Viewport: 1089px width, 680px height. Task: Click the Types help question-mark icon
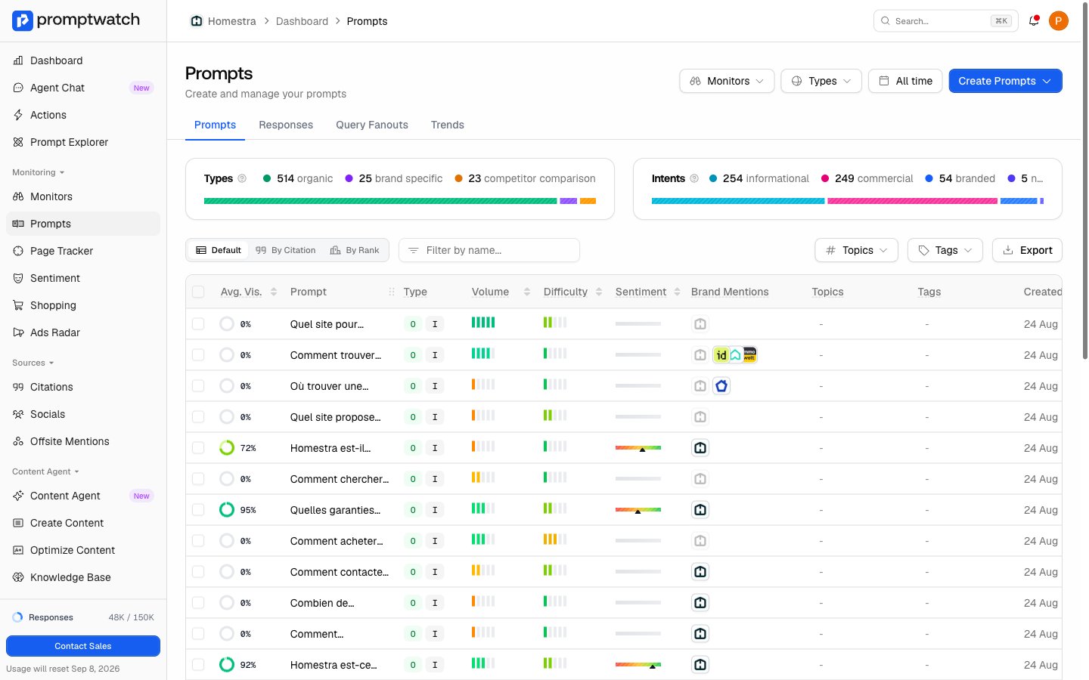click(x=242, y=178)
